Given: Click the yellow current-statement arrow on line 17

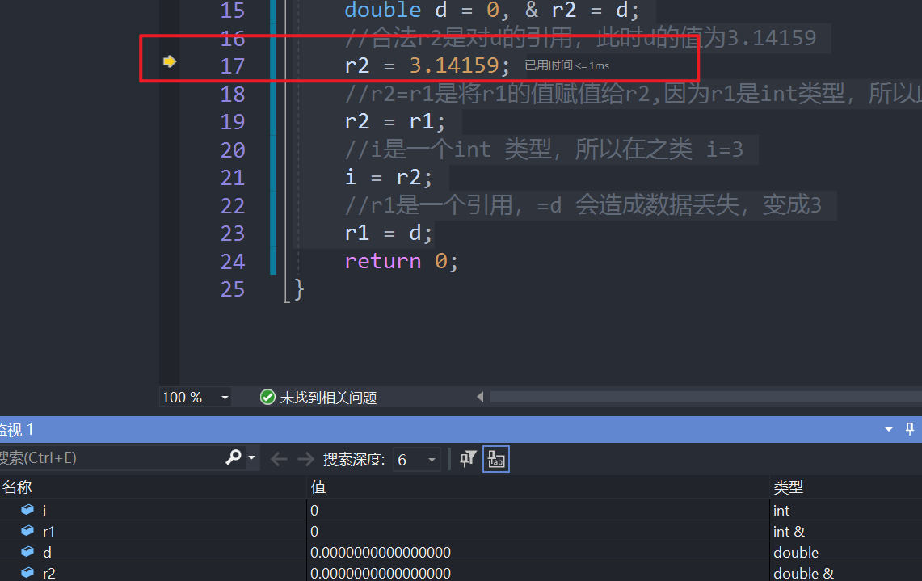Looking at the screenshot, I should click(169, 62).
